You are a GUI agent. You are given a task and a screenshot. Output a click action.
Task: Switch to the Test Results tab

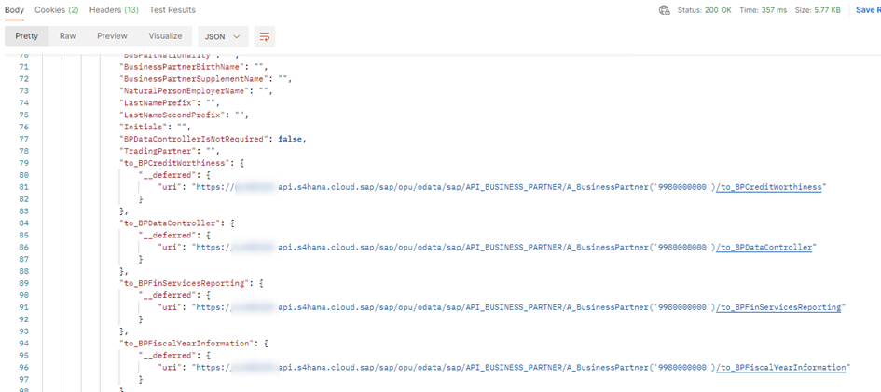172,9
